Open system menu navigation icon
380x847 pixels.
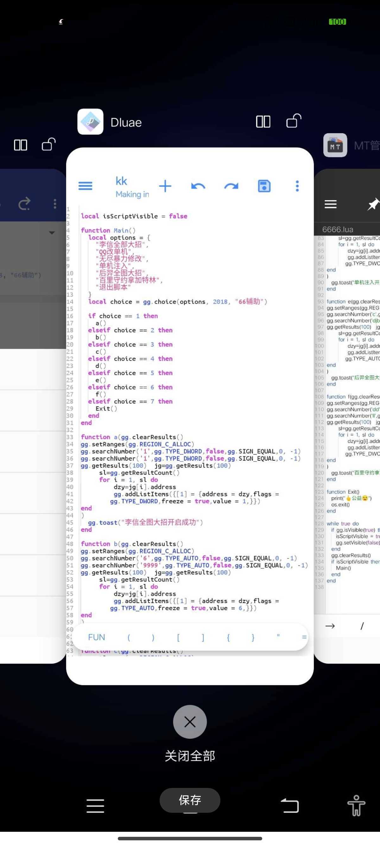click(x=96, y=805)
